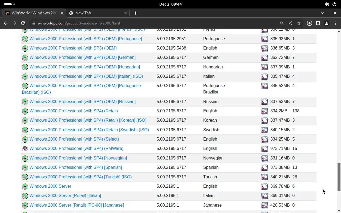The width and height of the screenshot is (341, 213).
Task: Open the SP4 (OEM) [German] download link
Action: point(83,57)
